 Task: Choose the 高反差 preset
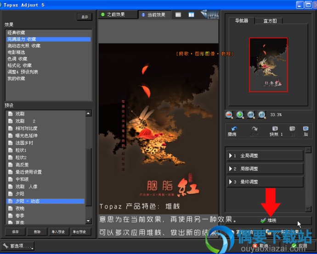45,165
